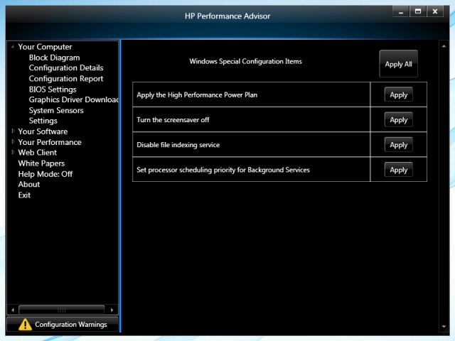This screenshot has height=341, width=455.
Task: Go to BIOS Settings
Action: (53, 90)
